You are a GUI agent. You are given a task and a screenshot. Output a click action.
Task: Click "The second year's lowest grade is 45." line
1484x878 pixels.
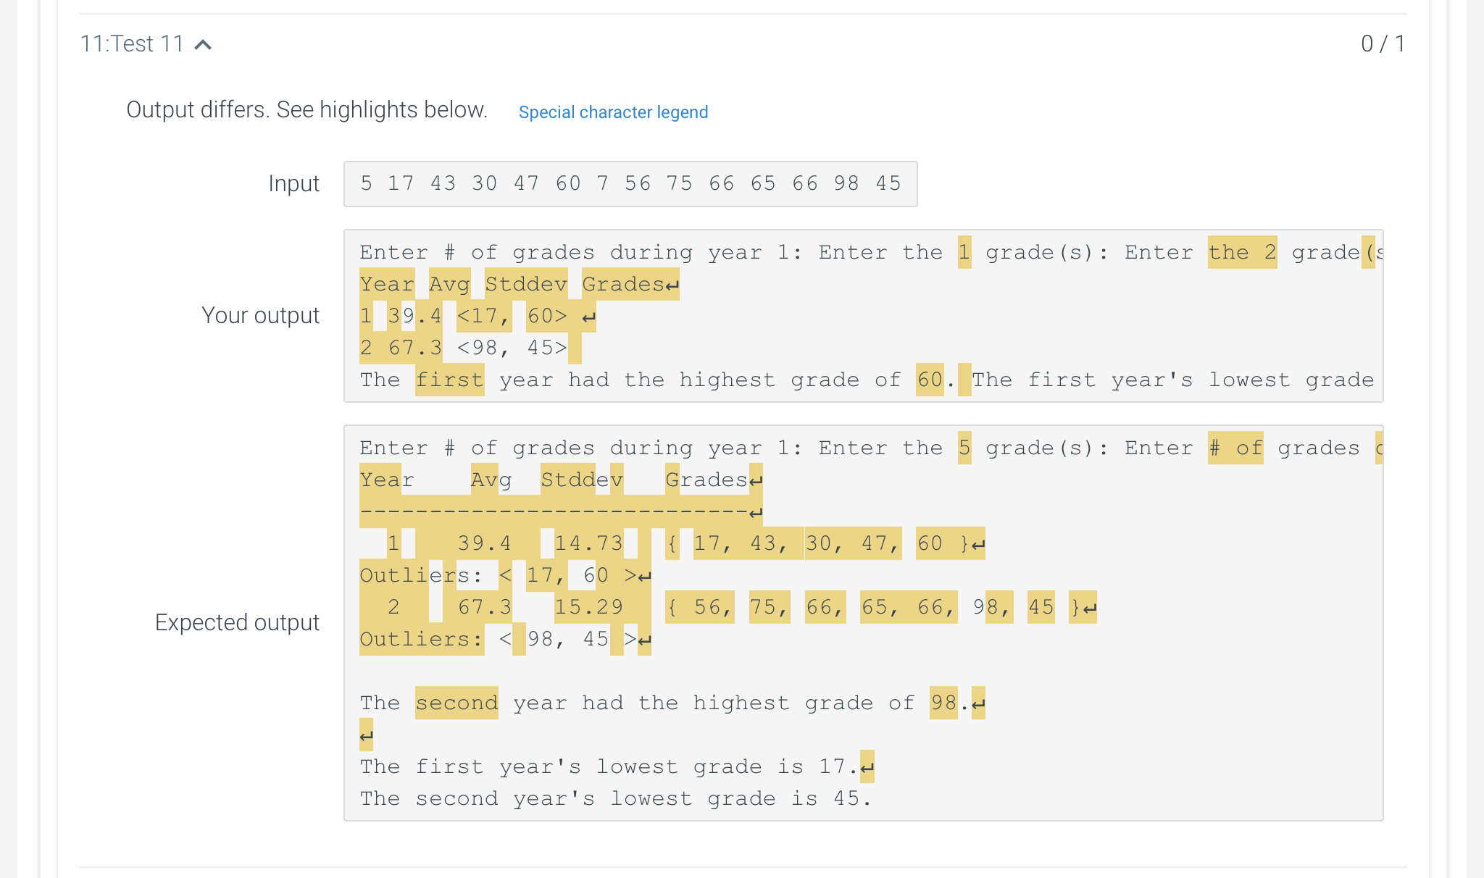tap(617, 798)
